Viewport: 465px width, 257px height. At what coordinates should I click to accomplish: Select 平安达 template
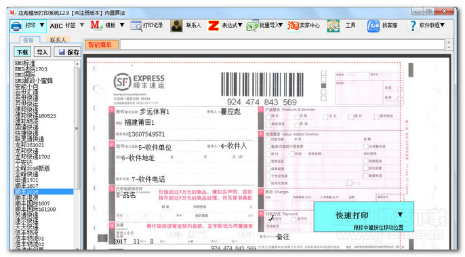[x=24, y=163]
